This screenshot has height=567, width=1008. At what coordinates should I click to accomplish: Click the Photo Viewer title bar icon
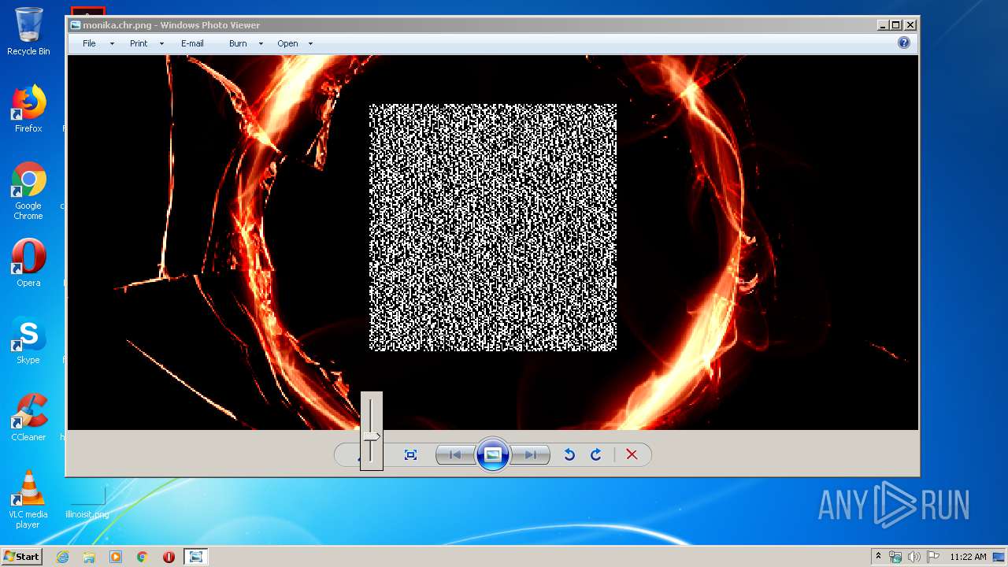point(76,25)
